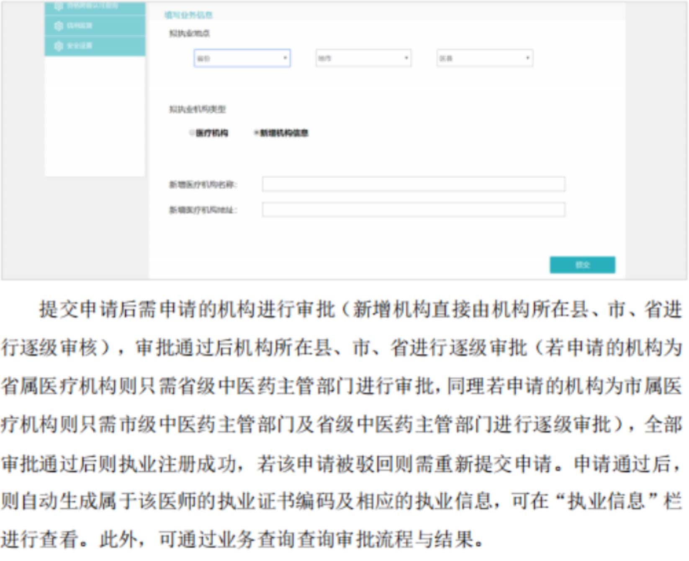Click the gear icon of the middle sidebar item
Image resolution: width=689 pixels, height=561 pixels.
pyautogui.click(x=59, y=26)
